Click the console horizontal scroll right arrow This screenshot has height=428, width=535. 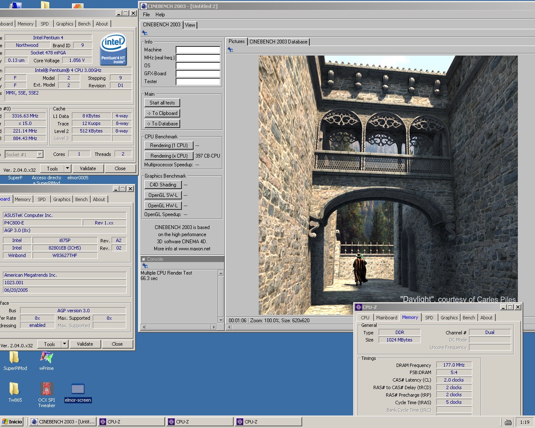coord(214,327)
